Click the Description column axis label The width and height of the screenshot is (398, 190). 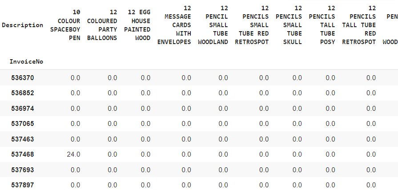(23, 25)
